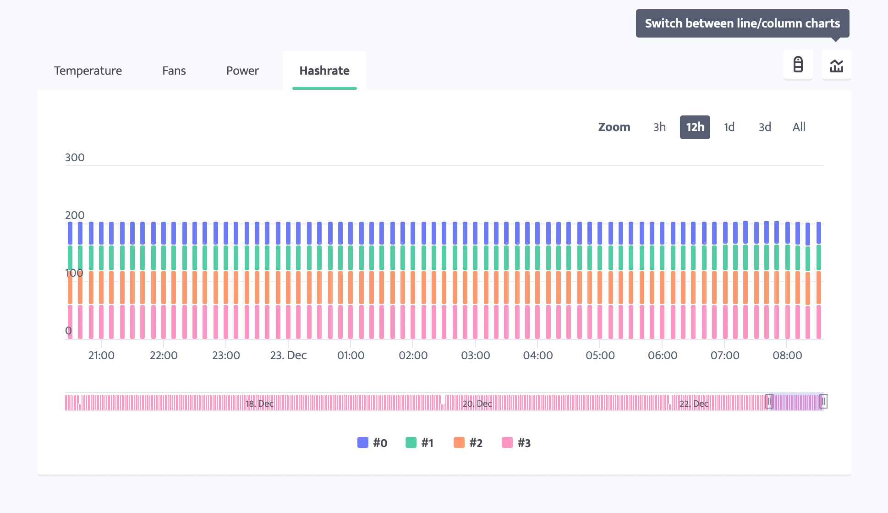
Task: Click the blue #0 legend color swatch
Action: pos(363,442)
